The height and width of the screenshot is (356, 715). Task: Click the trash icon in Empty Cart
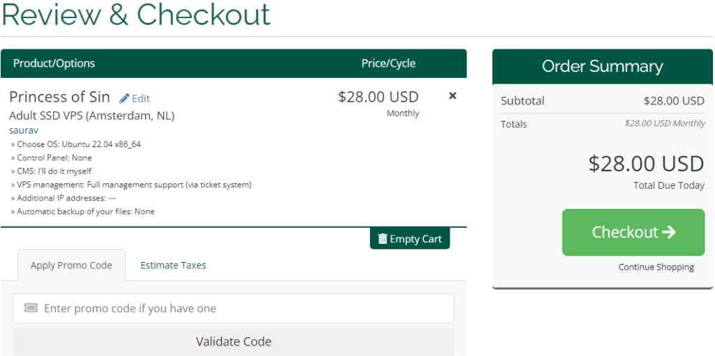tap(382, 239)
